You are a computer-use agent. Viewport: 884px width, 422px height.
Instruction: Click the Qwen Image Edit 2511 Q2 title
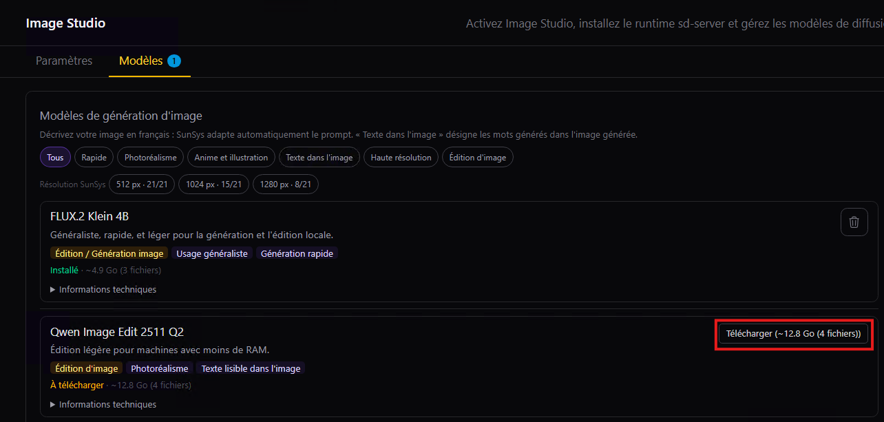pos(117,332)
